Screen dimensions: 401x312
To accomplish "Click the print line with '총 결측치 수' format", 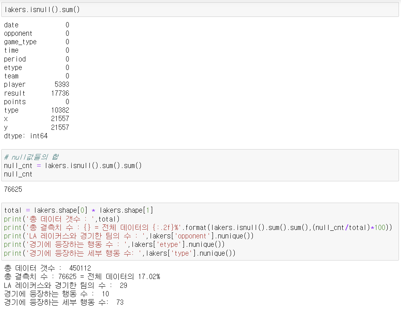I will 198,228.
